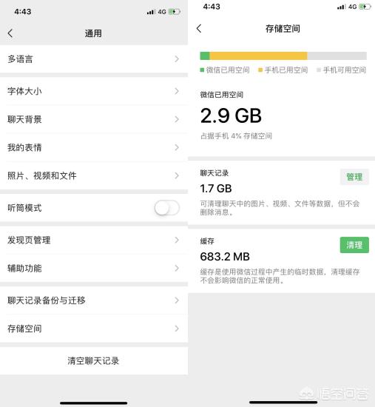Tap the green 微信已用空间 legend square

click(x=202, y=70)
